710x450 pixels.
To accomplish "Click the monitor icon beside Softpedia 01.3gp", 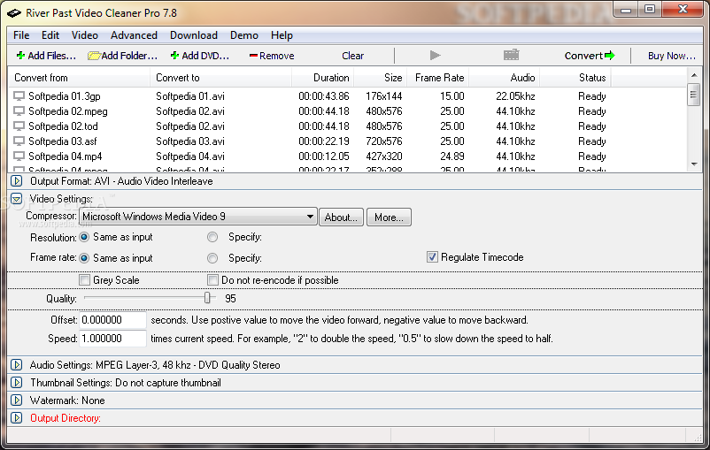I will pyautogui.click(x=19, y=96).
